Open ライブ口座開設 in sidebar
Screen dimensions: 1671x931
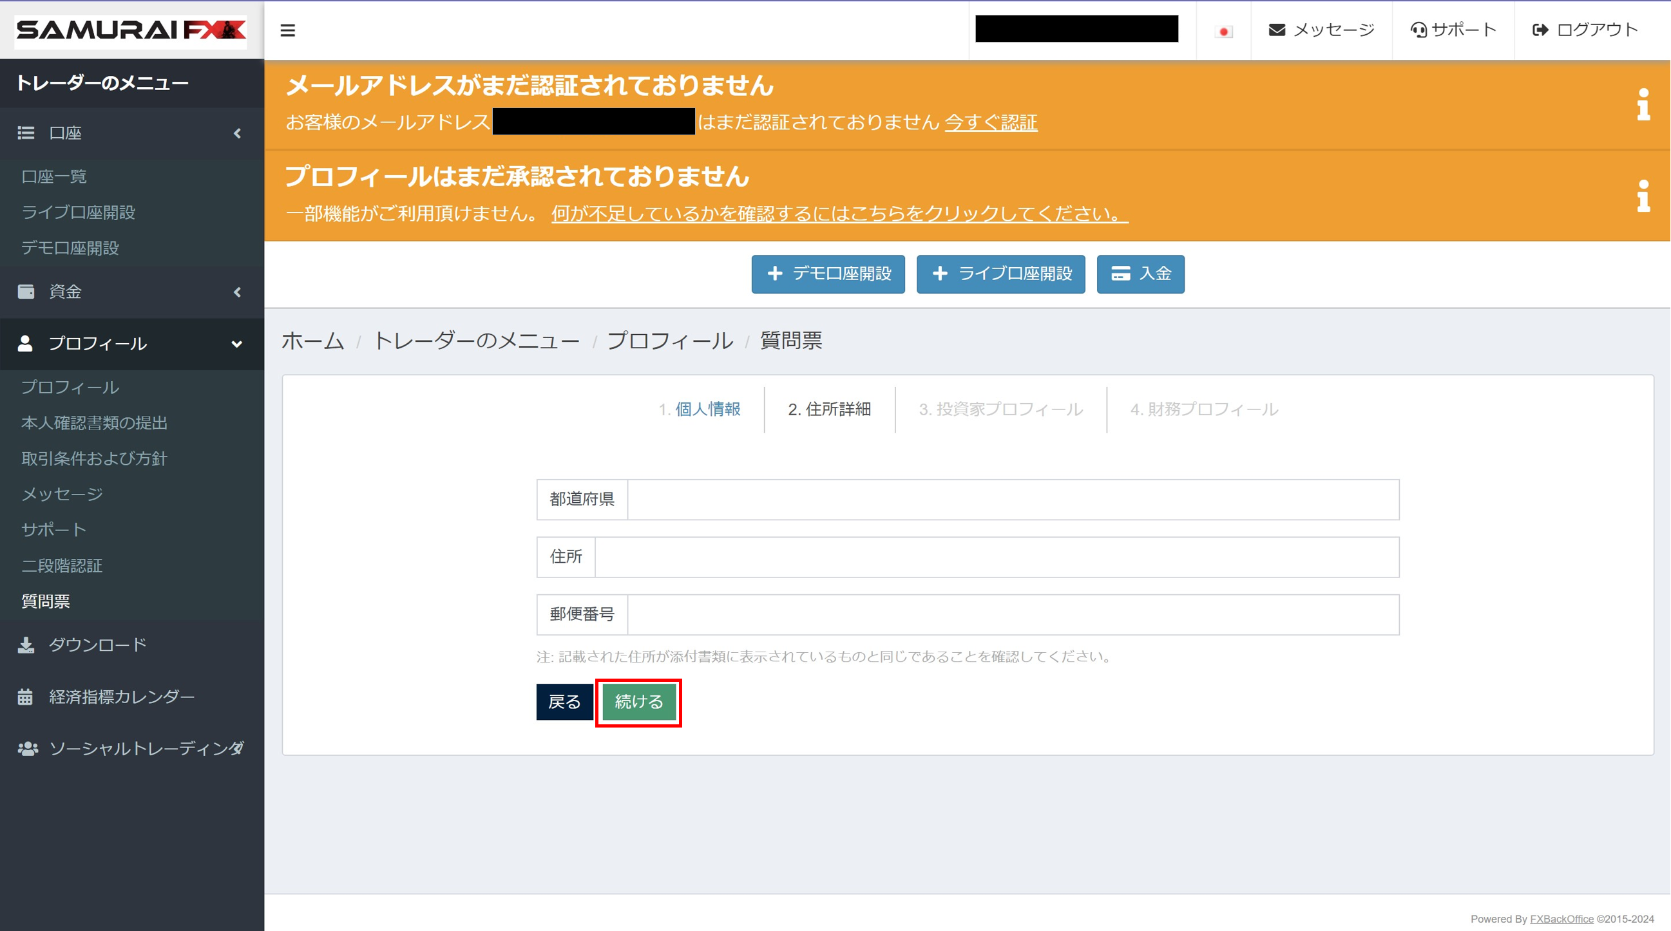coord(78,212)
